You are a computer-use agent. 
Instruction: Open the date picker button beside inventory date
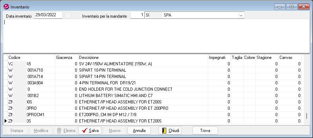tap(68, 16)
